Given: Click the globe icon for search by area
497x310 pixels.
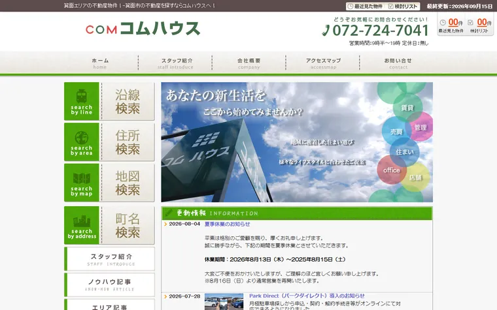Looking at the screenshot, I should pyautogui.click(x=82, y=138).
